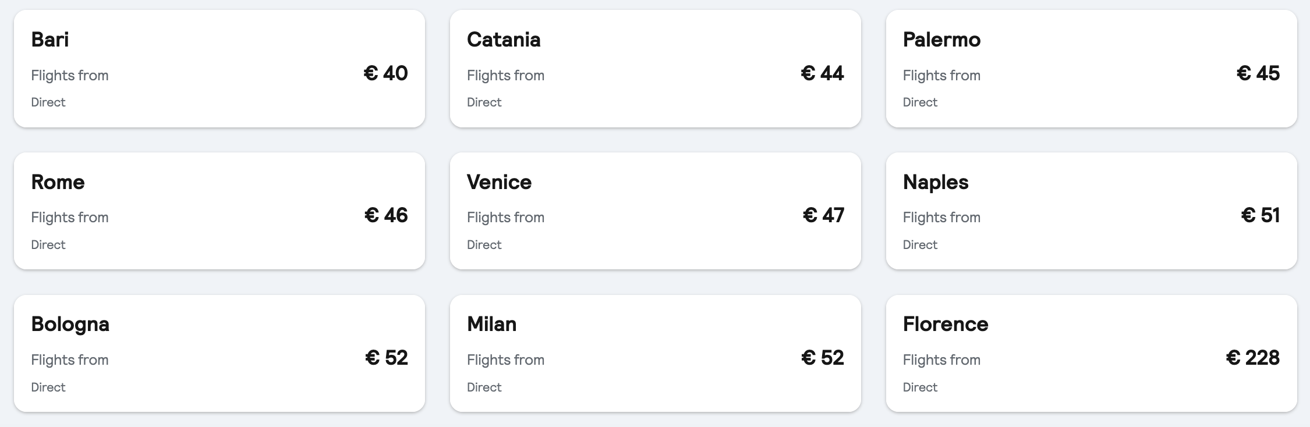Screen dimensions: 1310x427
Task: Click the Catania city title
Action: [x=504, y=40]
